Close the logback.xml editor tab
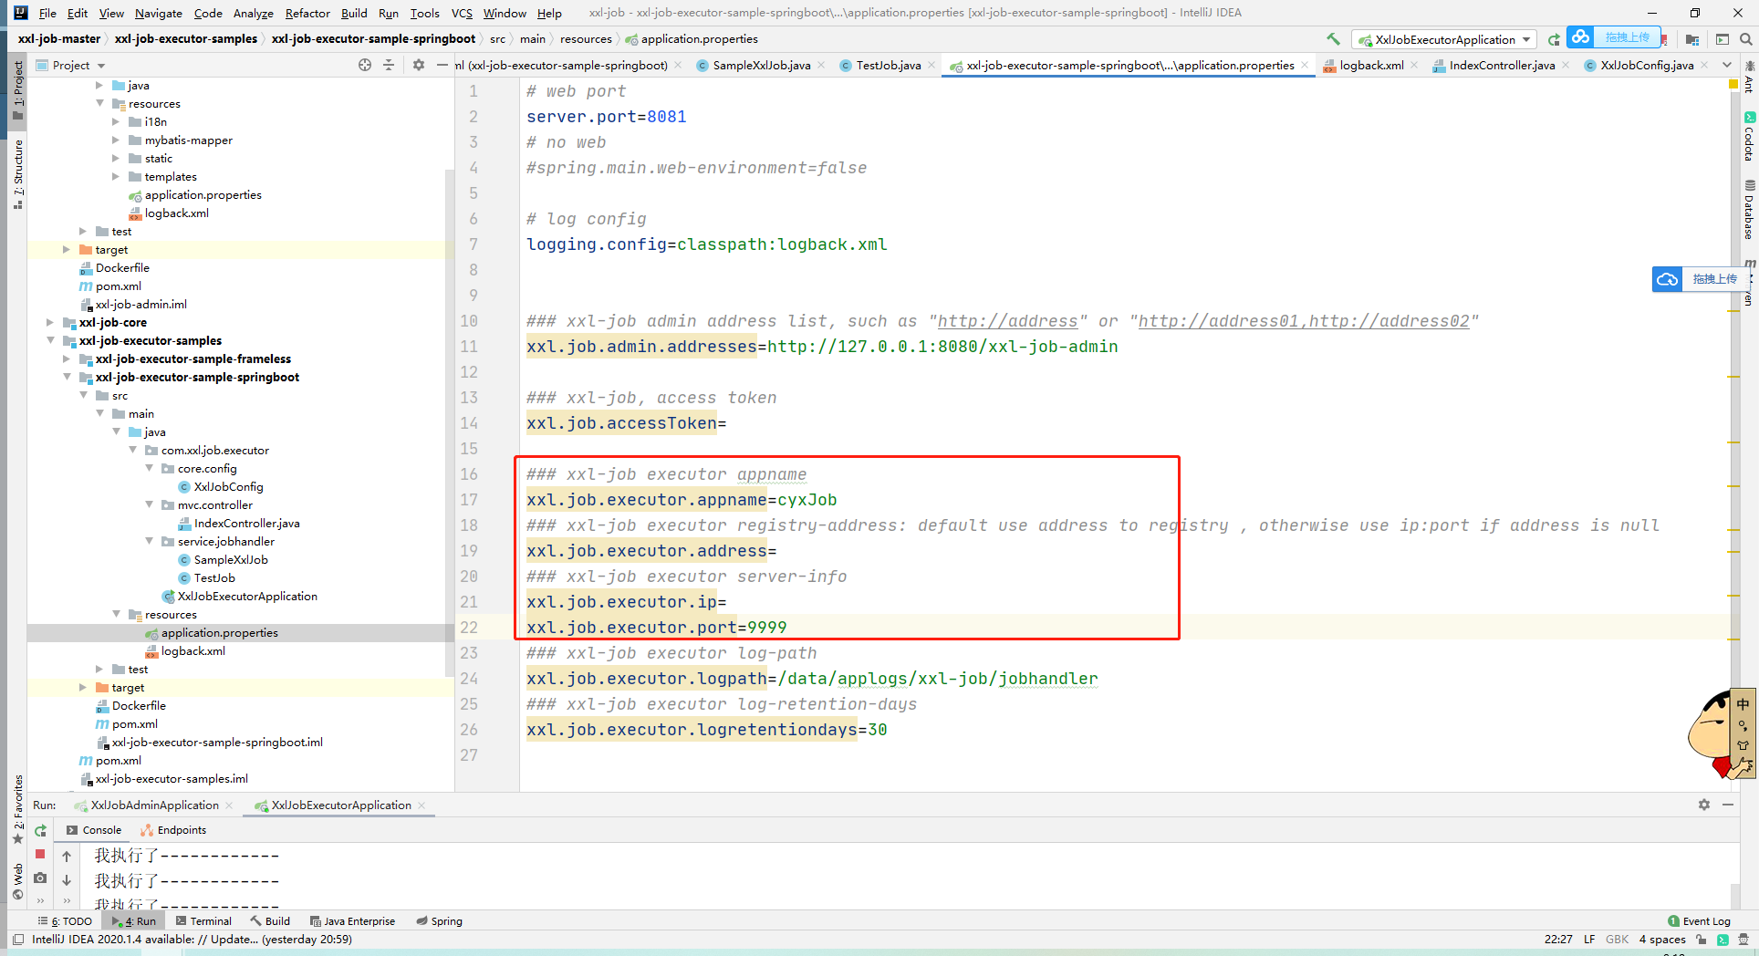This screenshot has width=1759, height=956. [1414, 65]
